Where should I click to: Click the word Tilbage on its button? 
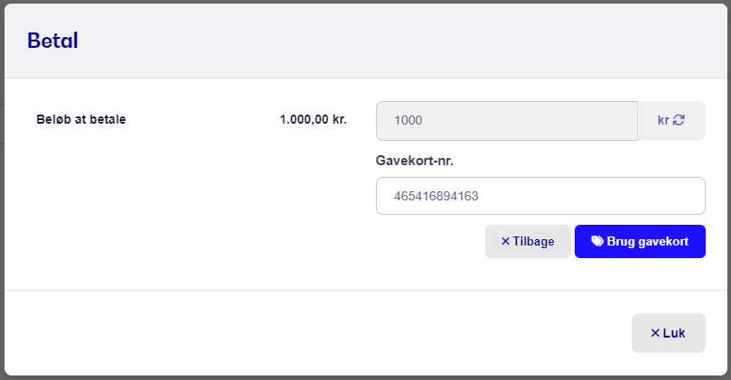coord(534,241)
